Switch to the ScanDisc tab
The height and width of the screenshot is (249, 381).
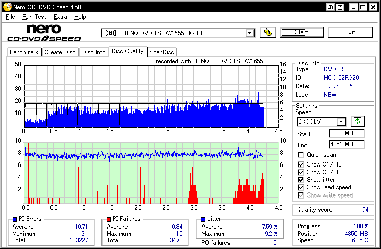(162, 52)
